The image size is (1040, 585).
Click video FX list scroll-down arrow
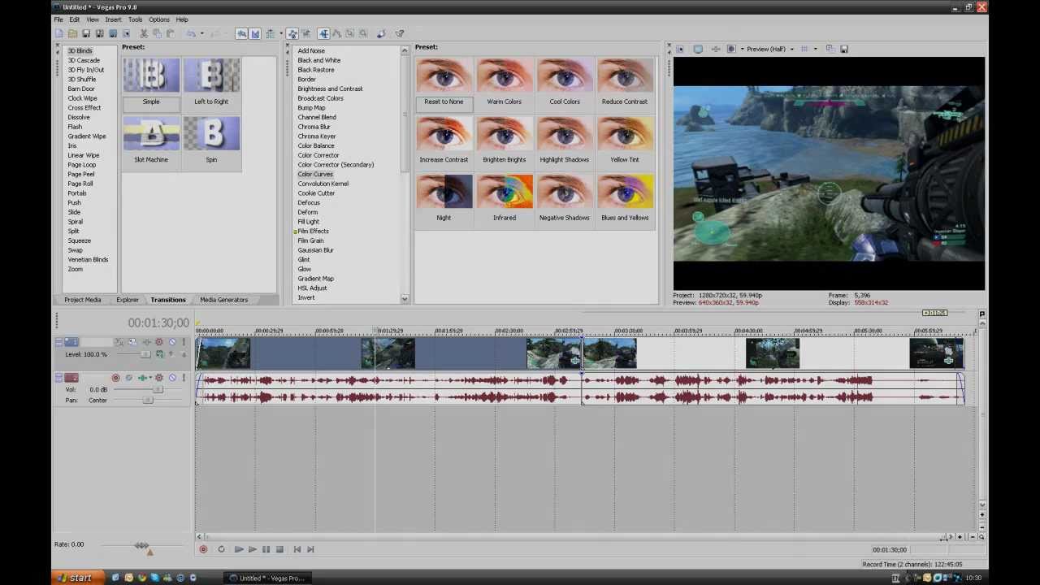click(405, 299)
